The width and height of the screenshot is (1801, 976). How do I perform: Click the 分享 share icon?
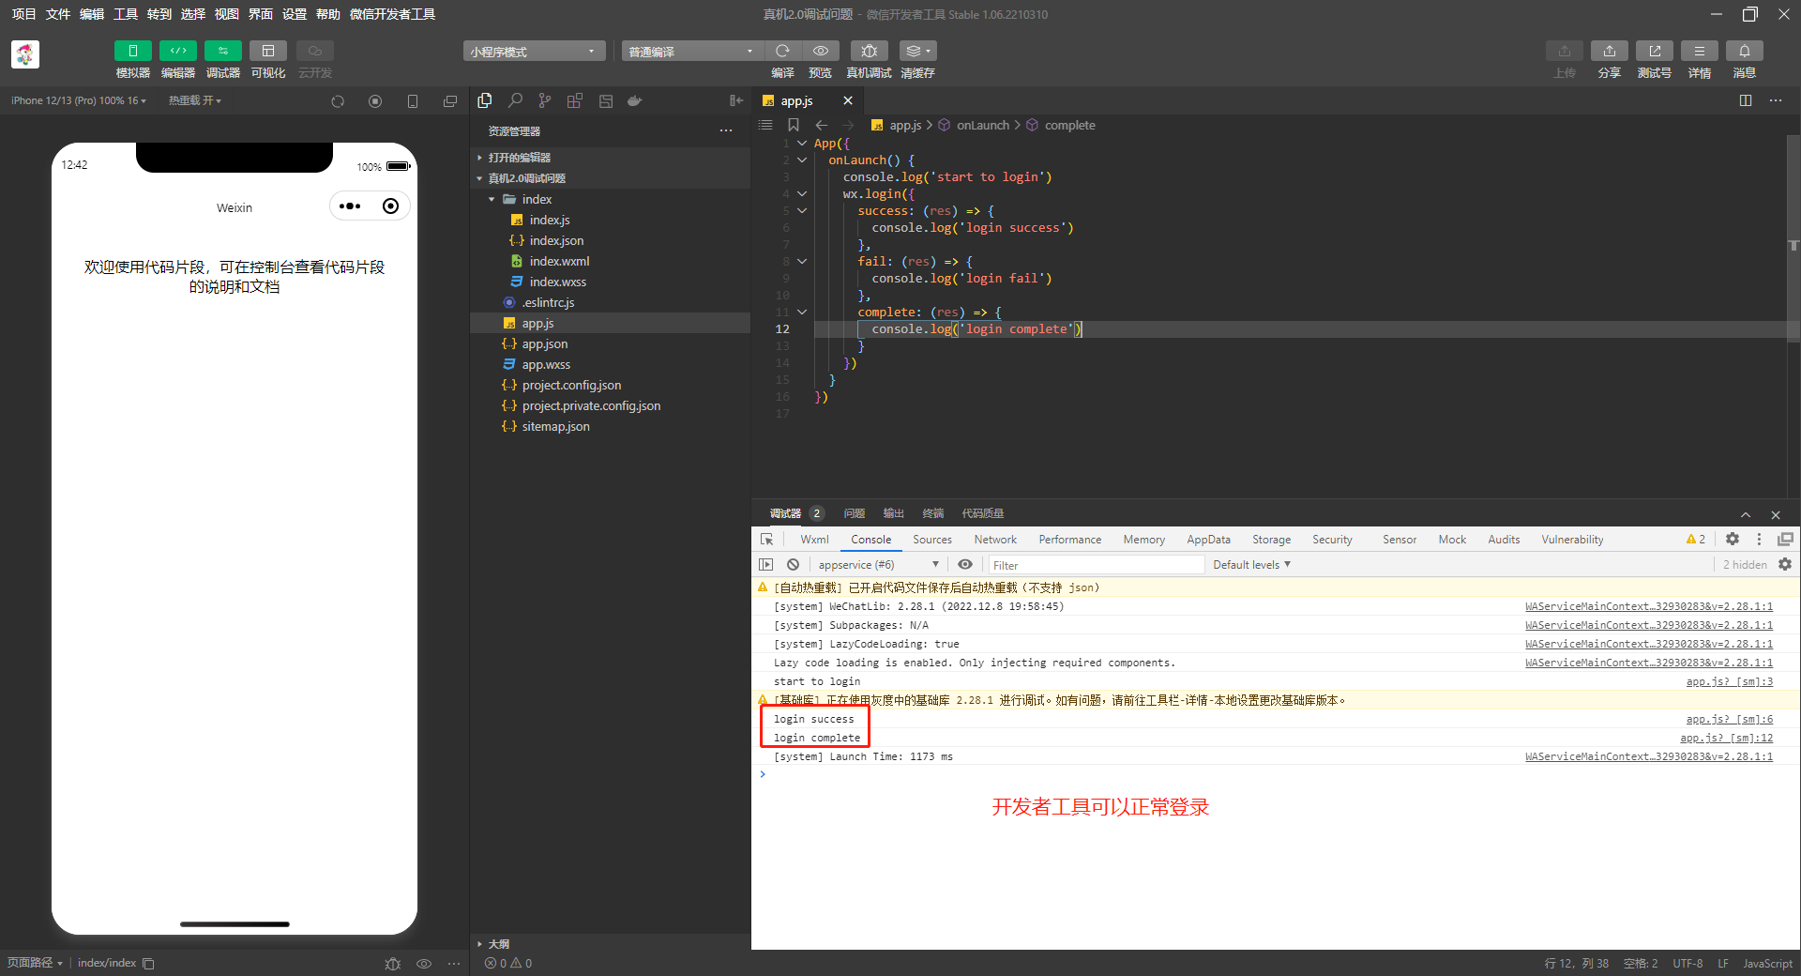1610,51
